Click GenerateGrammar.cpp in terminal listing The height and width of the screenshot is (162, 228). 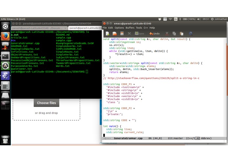[x=25, y=43]
